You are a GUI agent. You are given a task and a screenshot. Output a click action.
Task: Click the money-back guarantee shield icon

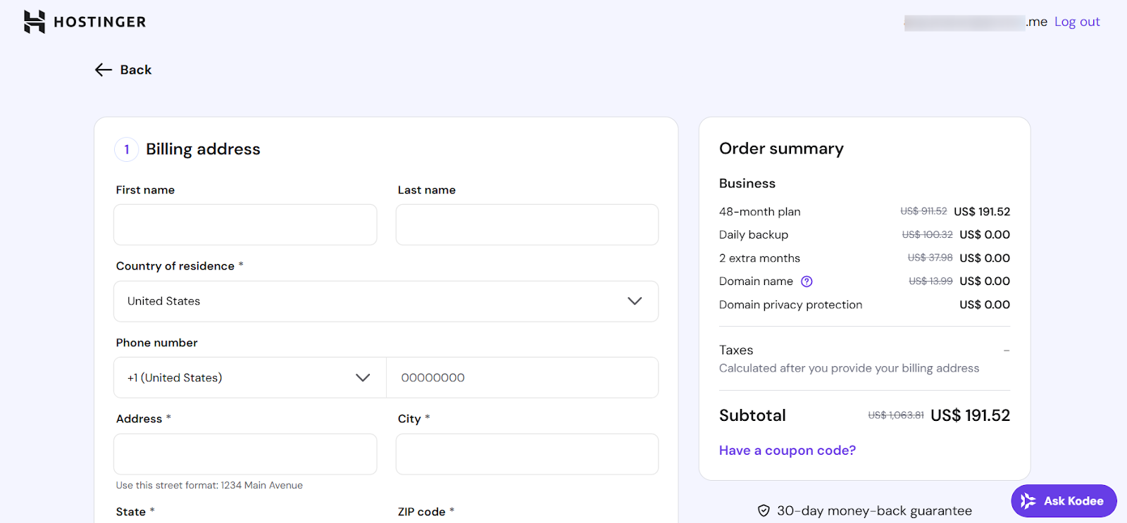pos(764,511)
